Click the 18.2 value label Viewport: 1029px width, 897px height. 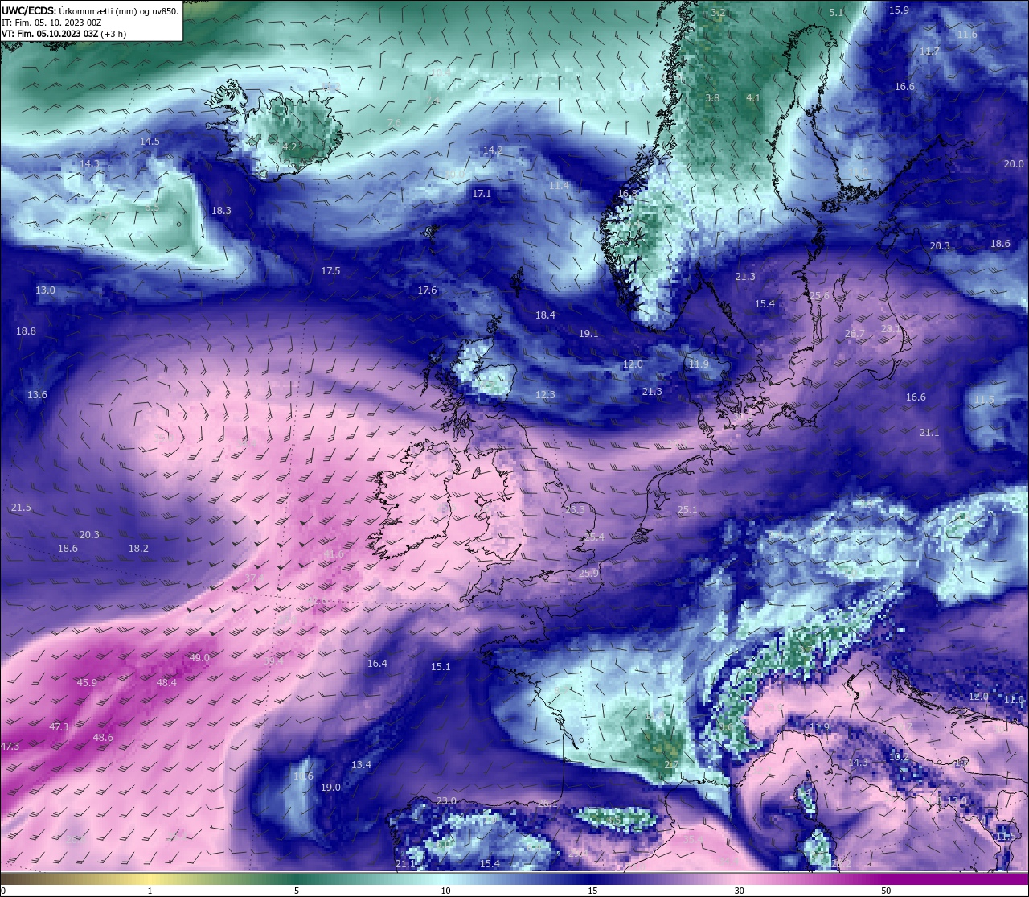tap(138, 549)
